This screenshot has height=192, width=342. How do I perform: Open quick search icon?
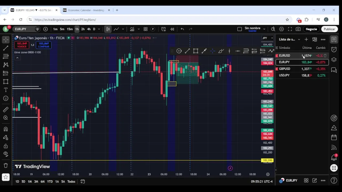(273, 29)
